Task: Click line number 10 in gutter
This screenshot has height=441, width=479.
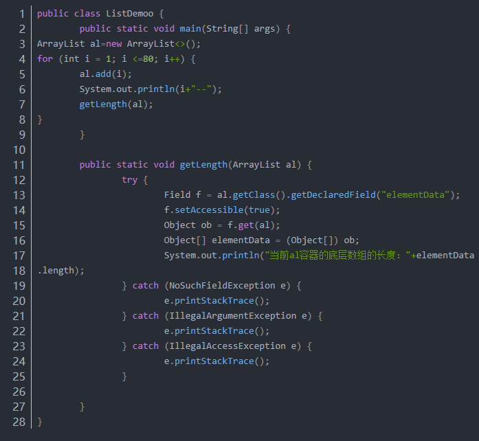Action: coord(19,150)
